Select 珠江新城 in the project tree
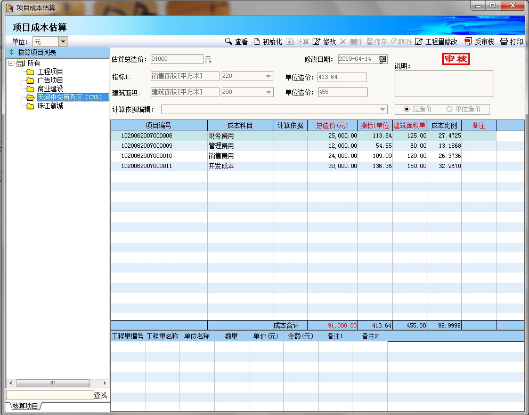529x415 pixels. (50, 106)
